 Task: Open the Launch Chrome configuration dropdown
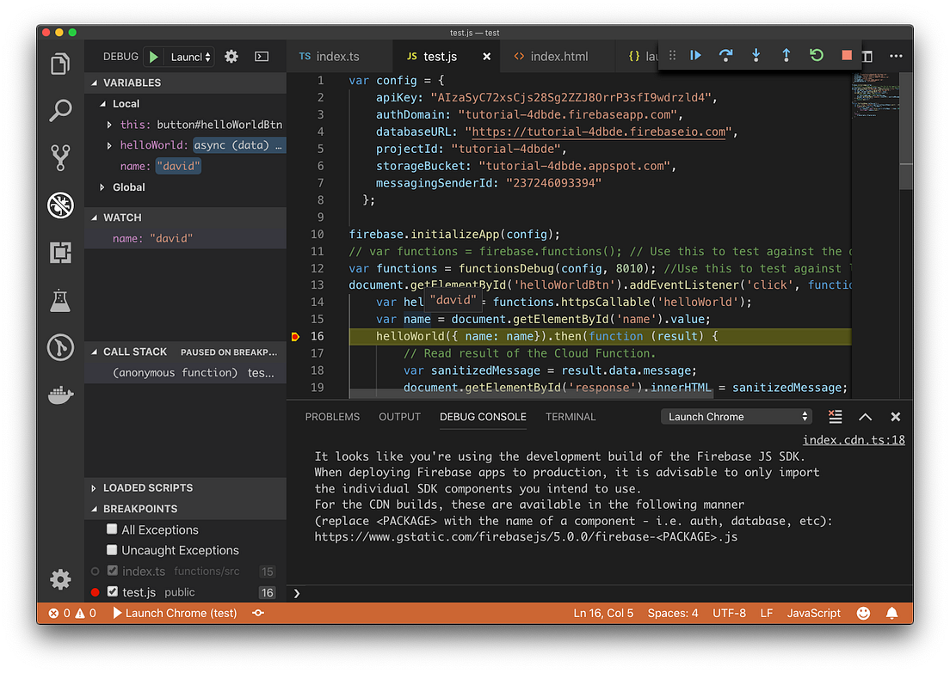pyautogui.click(x=736, y=416)
